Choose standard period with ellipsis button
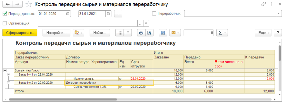Viewport: 286px width, 103px height. 118,14
